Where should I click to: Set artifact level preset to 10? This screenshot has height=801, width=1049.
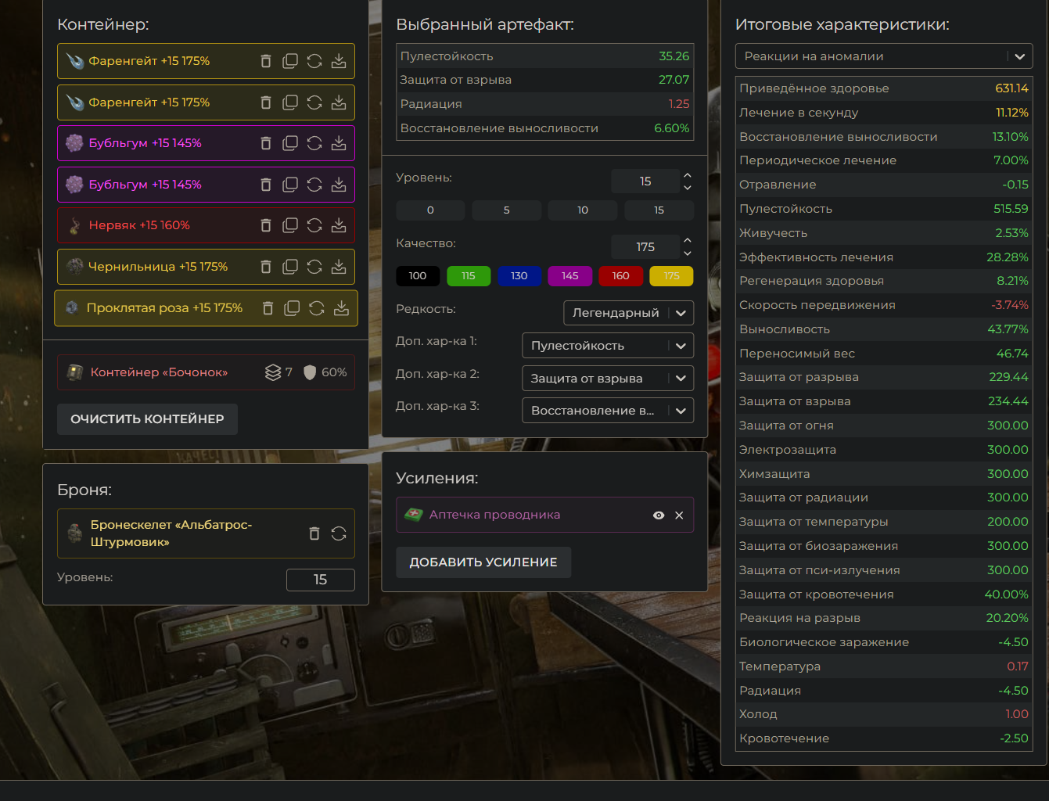tap(583, 210)
